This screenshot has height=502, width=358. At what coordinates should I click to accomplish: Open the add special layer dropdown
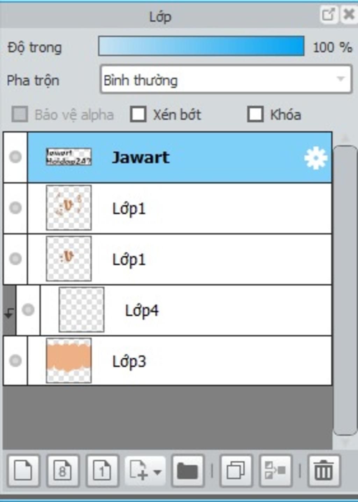(x=145, y=471)
